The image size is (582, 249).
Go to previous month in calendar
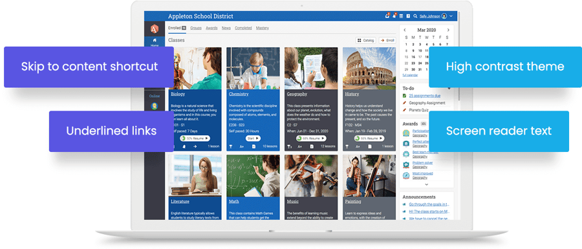pyautogui.click(x=405, y=30)
